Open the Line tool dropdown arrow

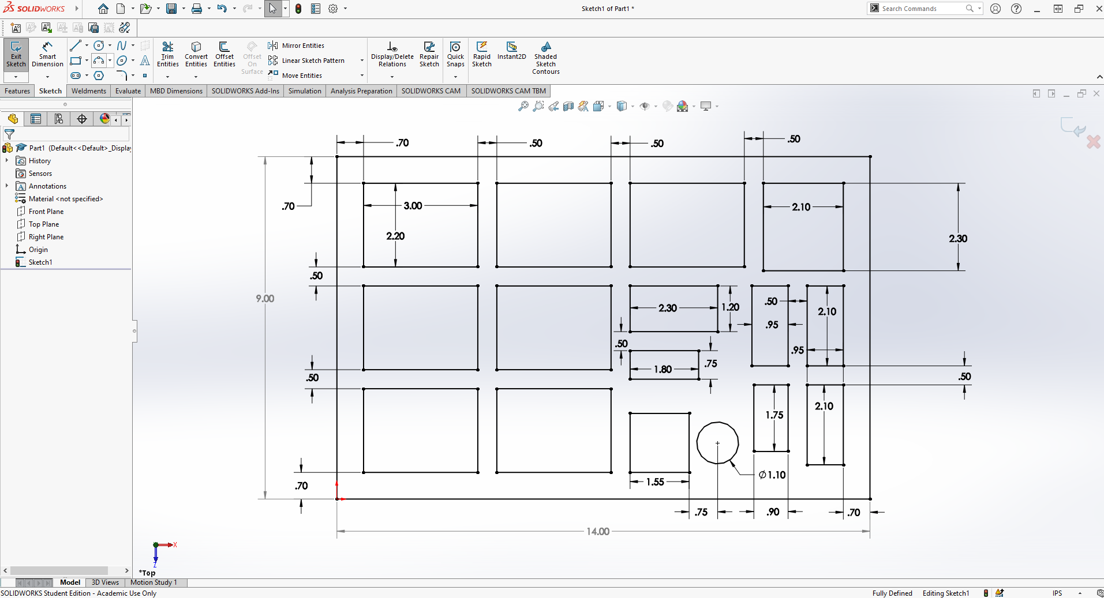pyautogui.click(x=87, y=46)
